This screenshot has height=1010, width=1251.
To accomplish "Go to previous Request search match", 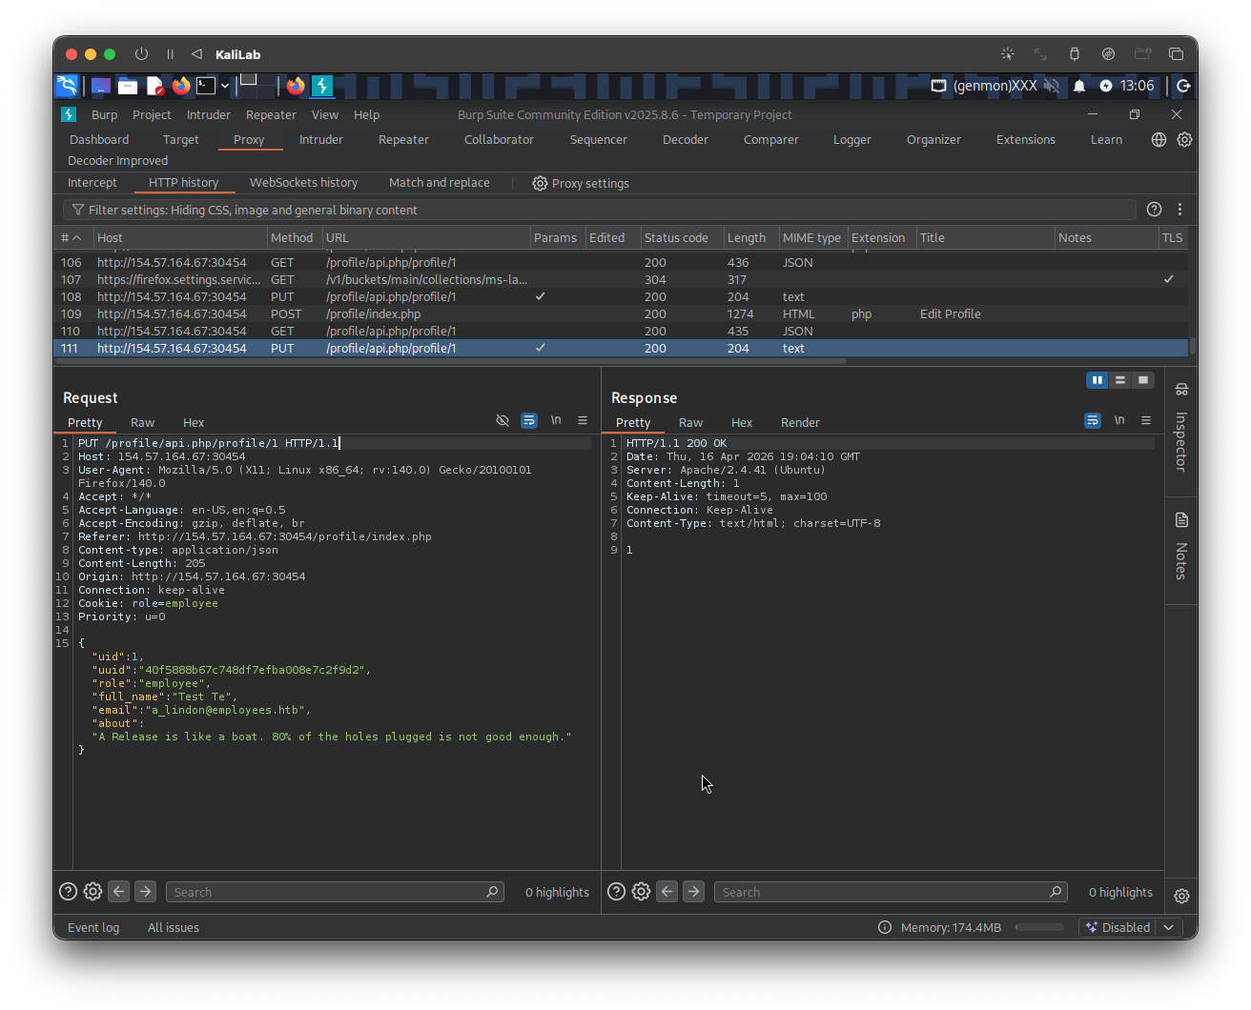I will click(x=118, y=892).
